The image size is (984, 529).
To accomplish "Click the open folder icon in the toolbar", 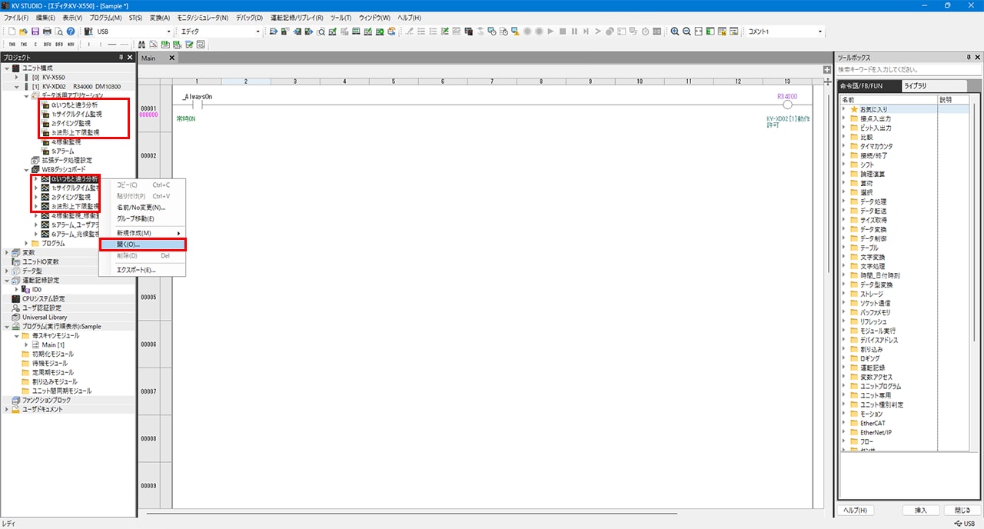I will (x=24, y=32).
